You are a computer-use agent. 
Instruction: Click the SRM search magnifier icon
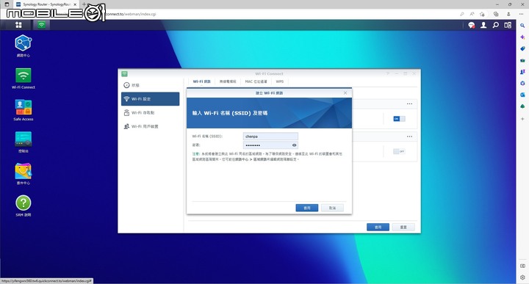[496, 25]
